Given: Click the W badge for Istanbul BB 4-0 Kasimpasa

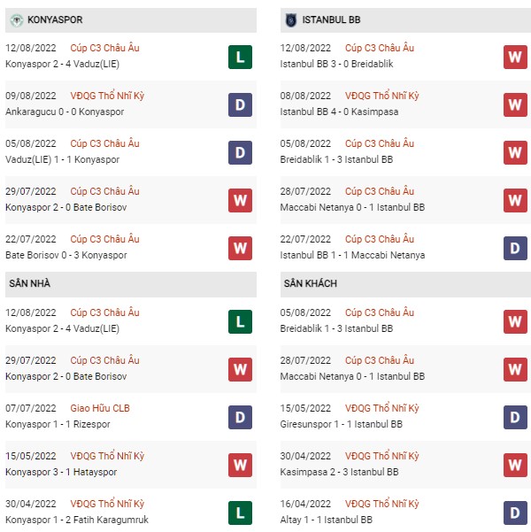Looking at the screenshot, I should pyautogui.click(x=515, y=104).
